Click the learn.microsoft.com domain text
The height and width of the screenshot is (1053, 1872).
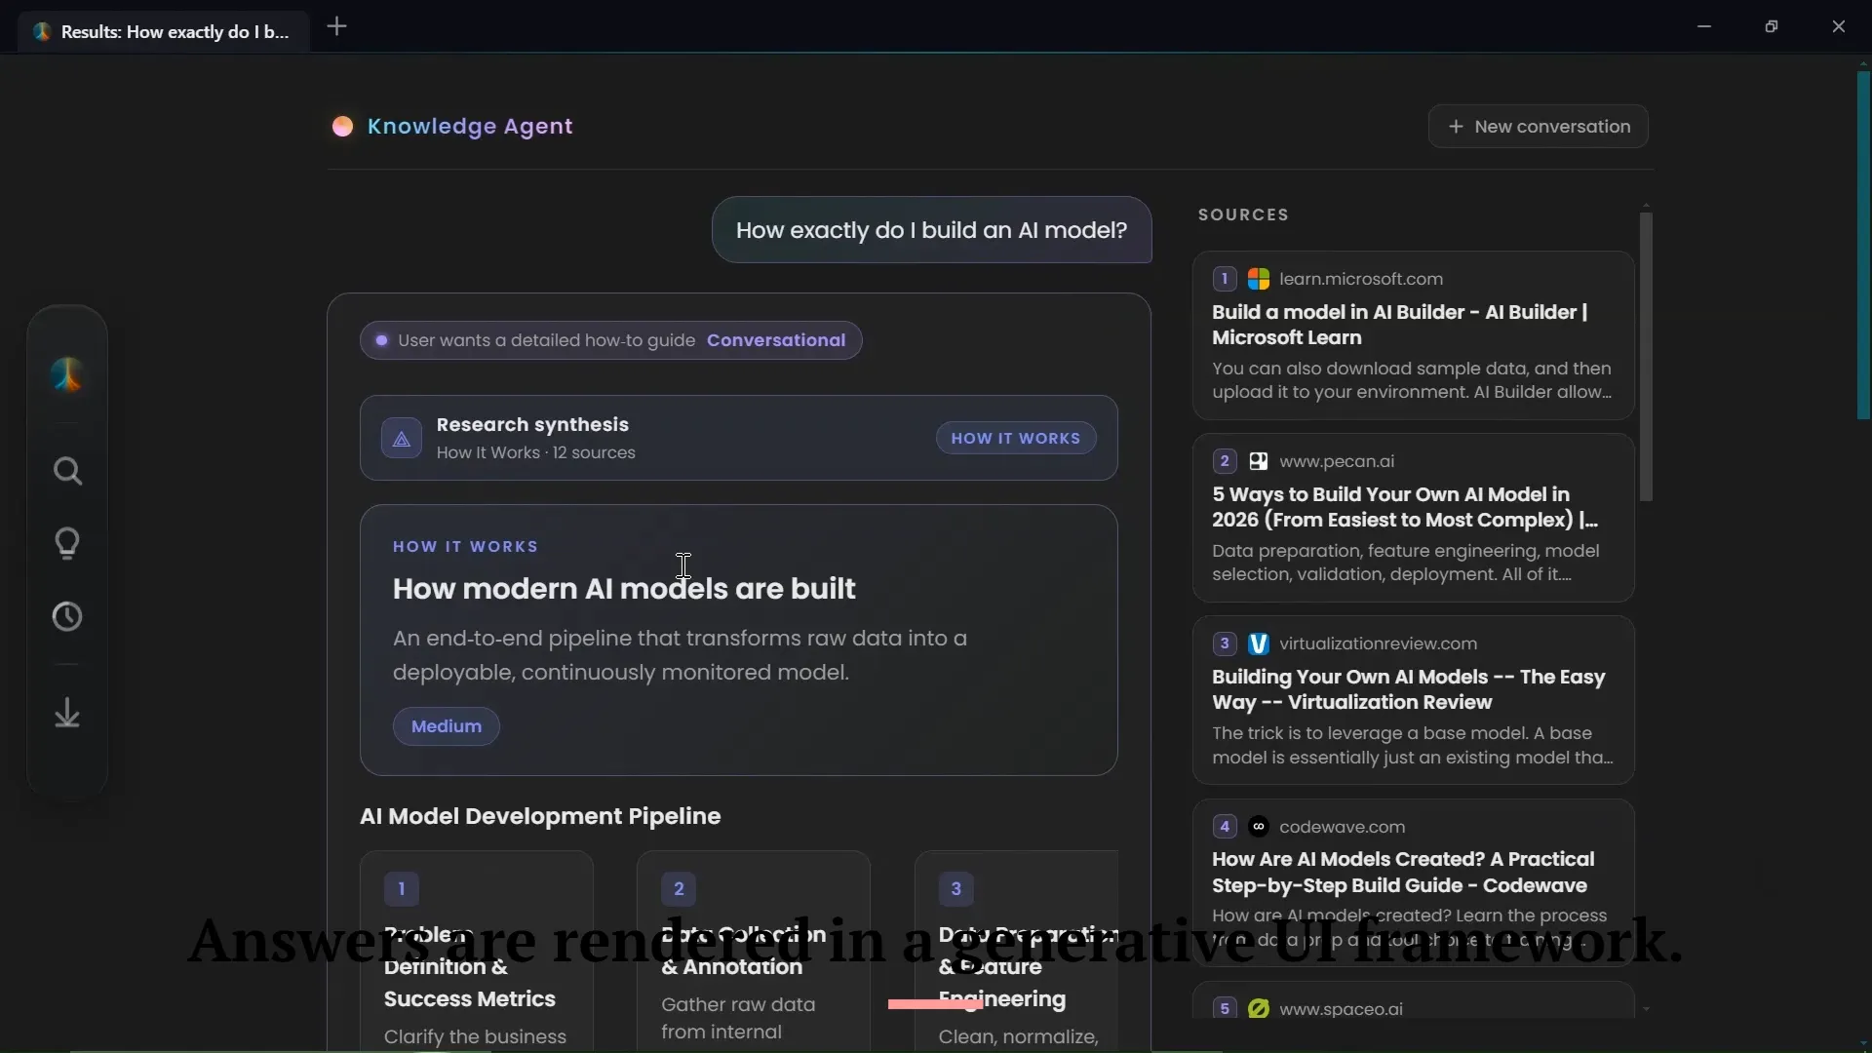[x=1361, y=279]
